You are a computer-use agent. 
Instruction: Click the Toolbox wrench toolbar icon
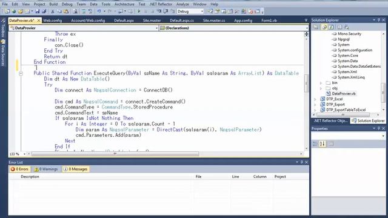[x=237, y=12]
